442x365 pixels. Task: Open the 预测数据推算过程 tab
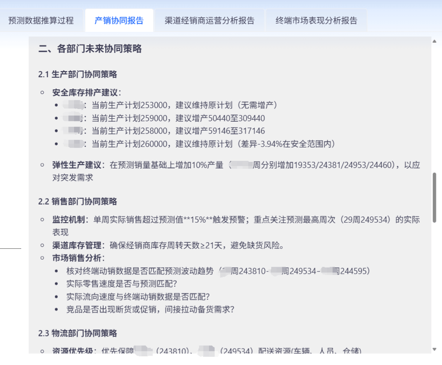pos(41,21)
